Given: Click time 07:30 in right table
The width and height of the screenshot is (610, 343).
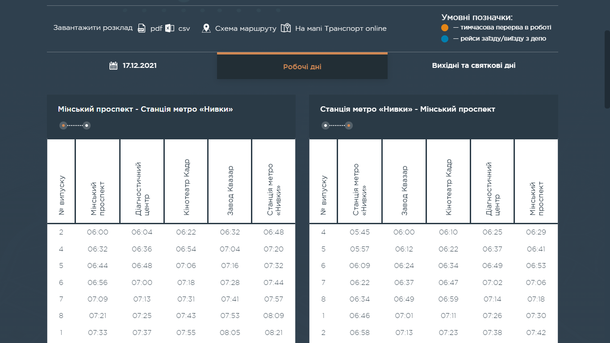Looking at the screenshot, I should click(536, 316).
